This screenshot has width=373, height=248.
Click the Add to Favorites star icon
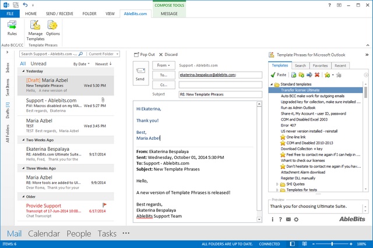pos(328,75)
